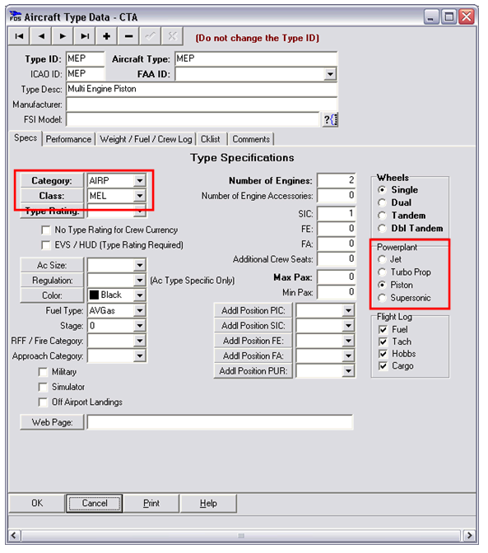Switch to Specs tab
The width and height of the screenshot is (488, 553).
point(26,138)
